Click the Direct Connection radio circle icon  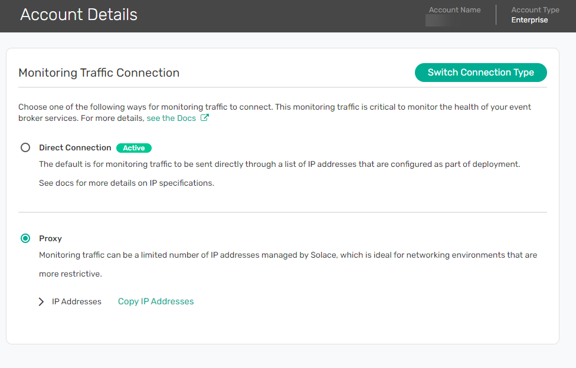pos(25,147)
